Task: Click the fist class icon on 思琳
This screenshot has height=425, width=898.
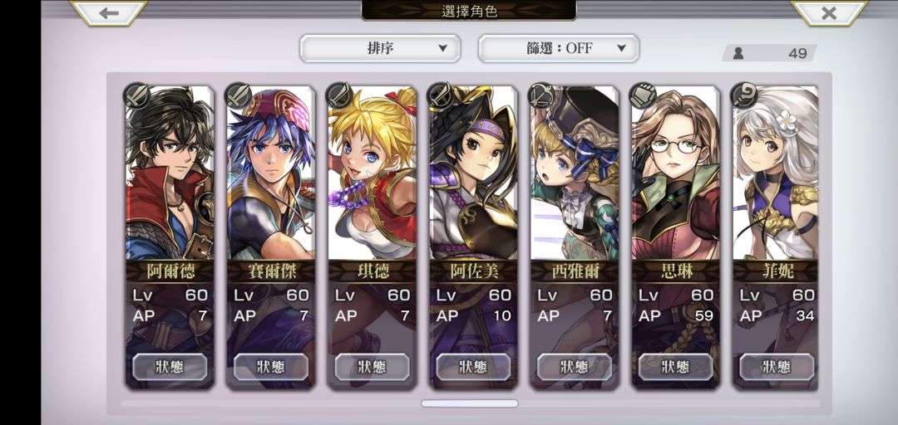Action: [x=643, y=95]
